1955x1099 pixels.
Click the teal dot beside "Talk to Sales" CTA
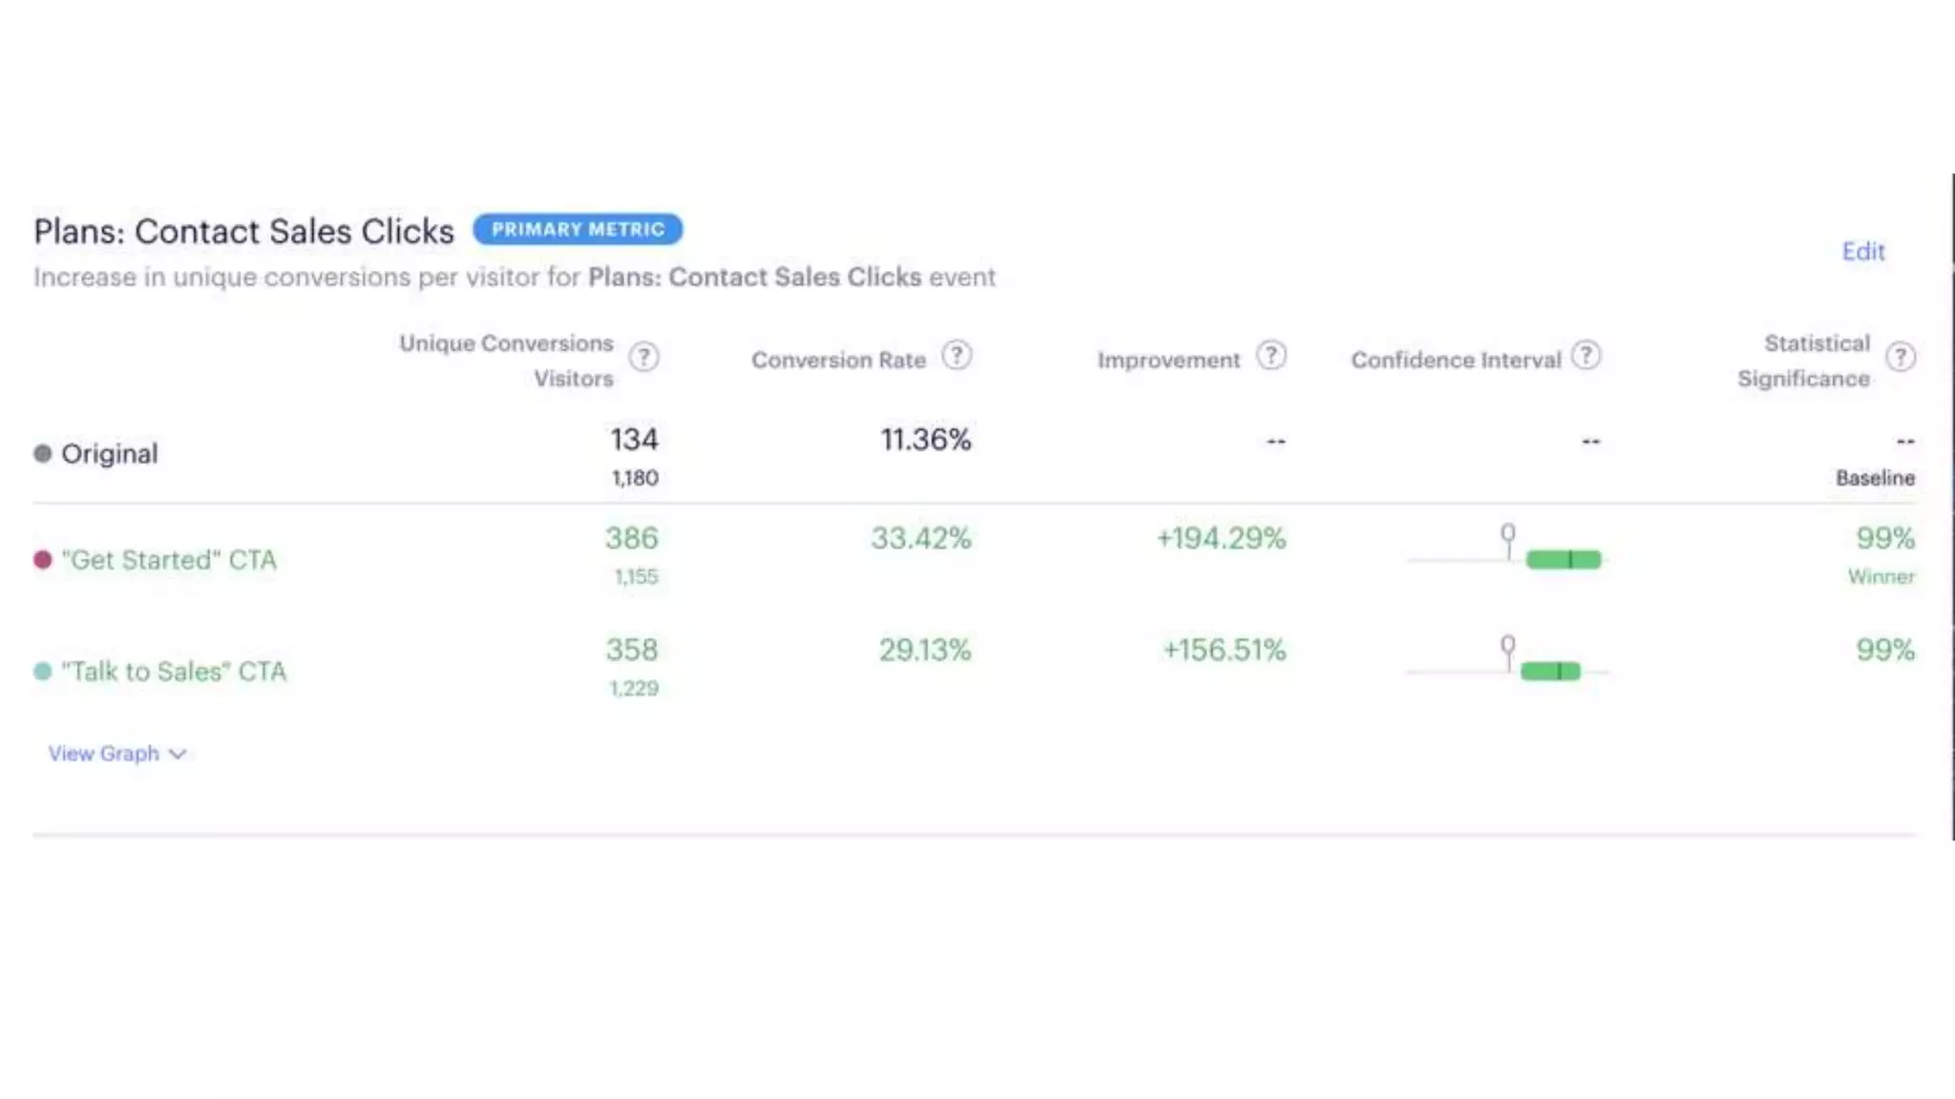(x=42, y=672)
